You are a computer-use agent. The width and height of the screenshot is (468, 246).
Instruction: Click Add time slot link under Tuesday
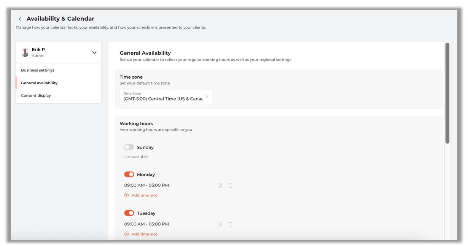click(144, 234)
